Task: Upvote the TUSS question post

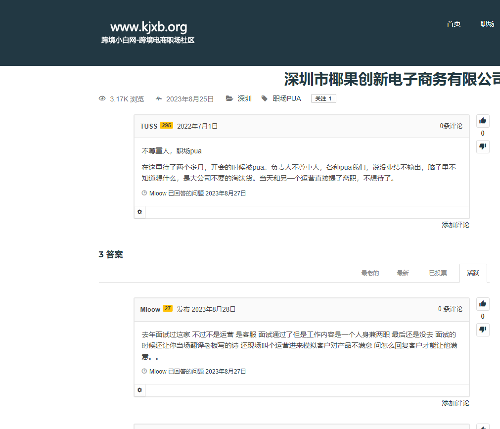Action: [483, 121]
